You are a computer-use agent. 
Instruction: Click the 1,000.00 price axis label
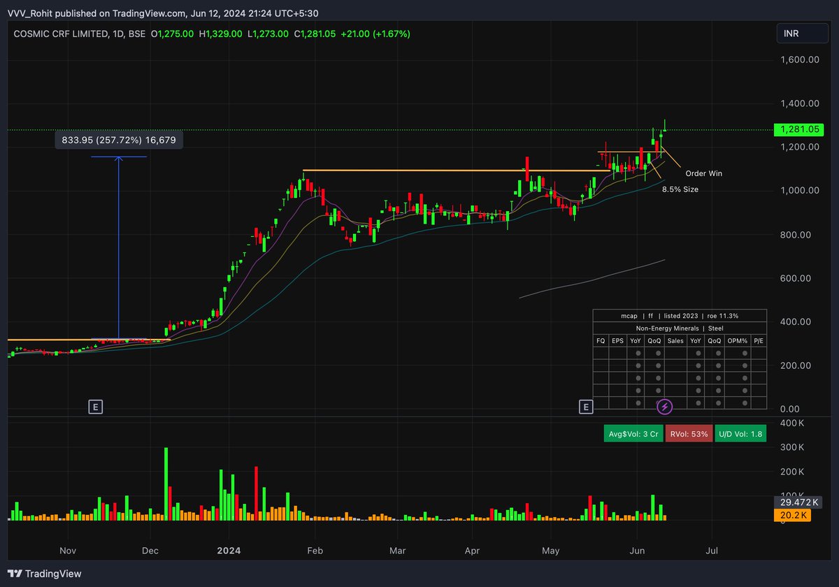click(x=799, y=191)
